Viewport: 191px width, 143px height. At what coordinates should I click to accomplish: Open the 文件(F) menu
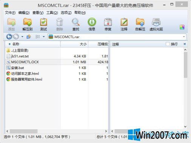(10, 13)
